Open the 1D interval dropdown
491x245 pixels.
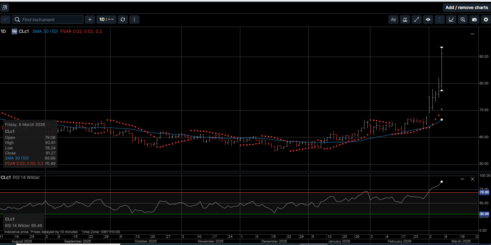pyautogui.click(x=106, y=19)
